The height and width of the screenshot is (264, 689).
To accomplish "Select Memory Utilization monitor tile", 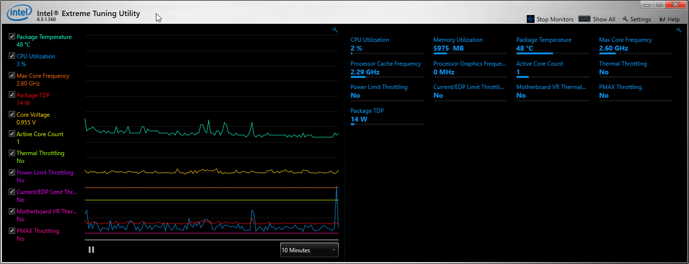I will (x=470, y=45).
